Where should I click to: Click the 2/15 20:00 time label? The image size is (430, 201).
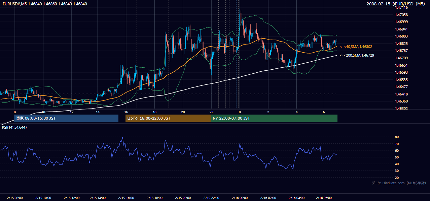pyautogui.click(x=183, y=198)
